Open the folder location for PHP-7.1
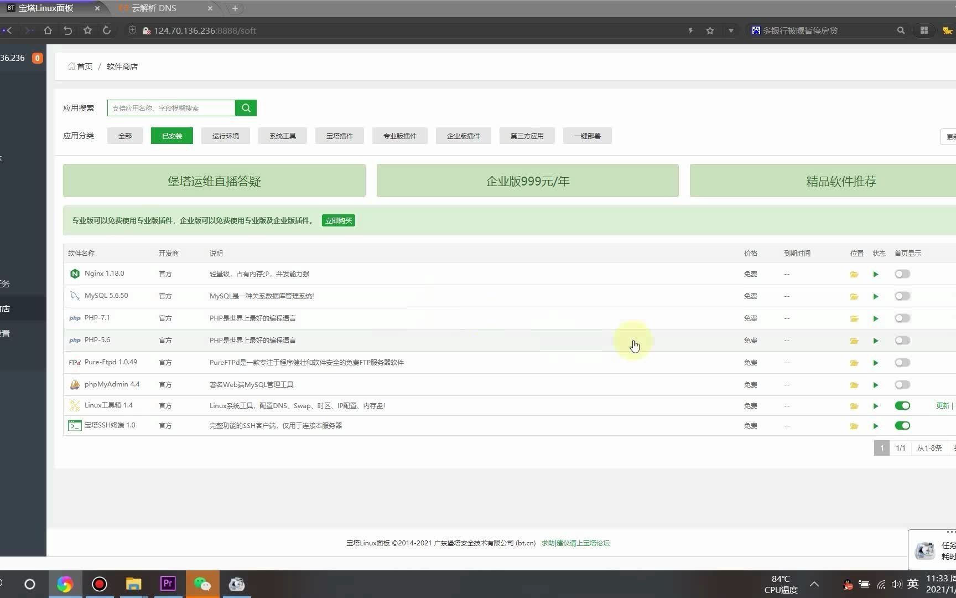Viewport: 956px width, 598px height. click(x=854, y=318)
